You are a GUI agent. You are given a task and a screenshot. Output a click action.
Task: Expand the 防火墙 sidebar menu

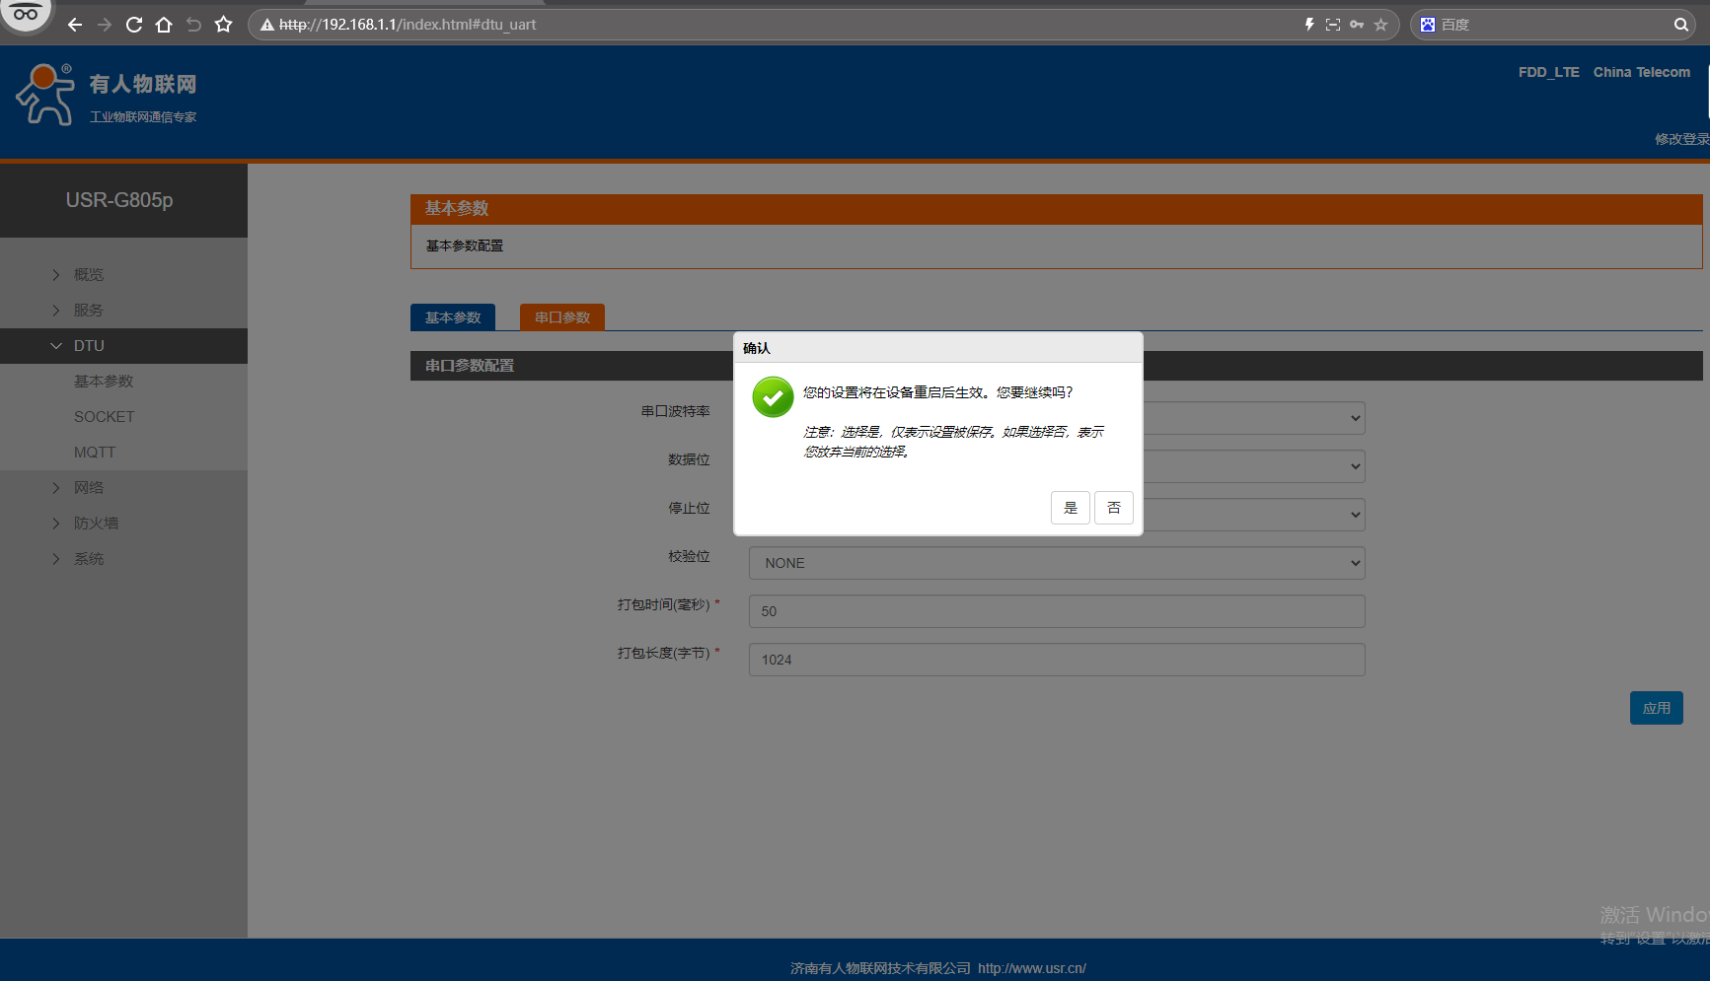click(95, 524)
